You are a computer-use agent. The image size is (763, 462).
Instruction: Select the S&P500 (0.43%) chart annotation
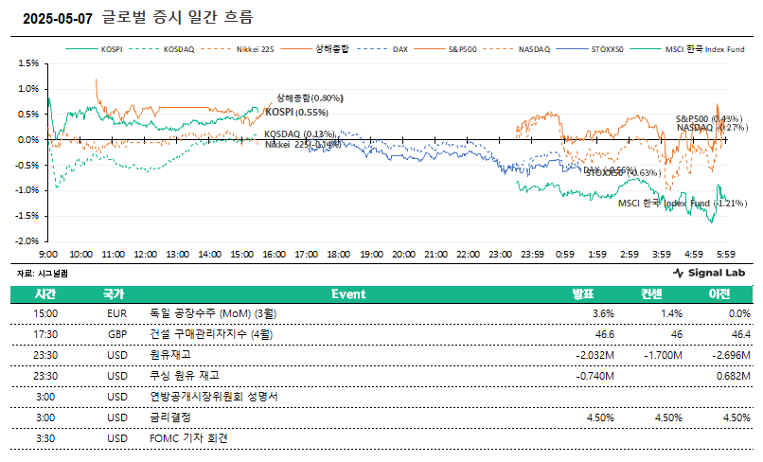[x=709, y=118]
